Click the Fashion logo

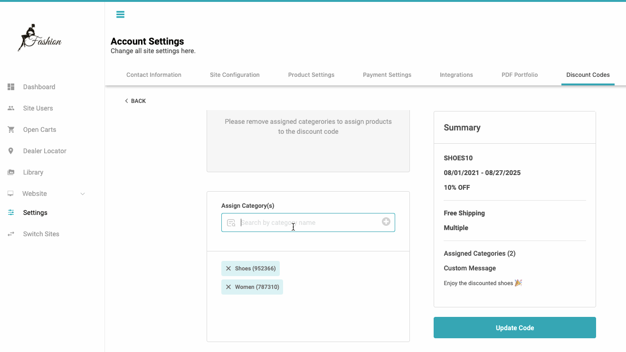tap(40, 38)
